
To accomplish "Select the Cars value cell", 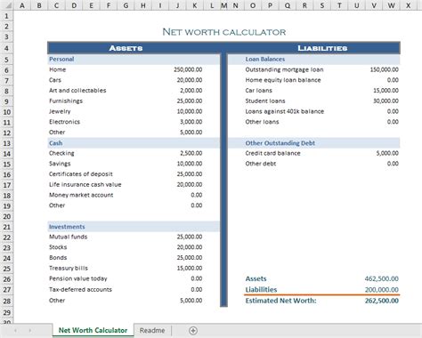I will 190,80.
